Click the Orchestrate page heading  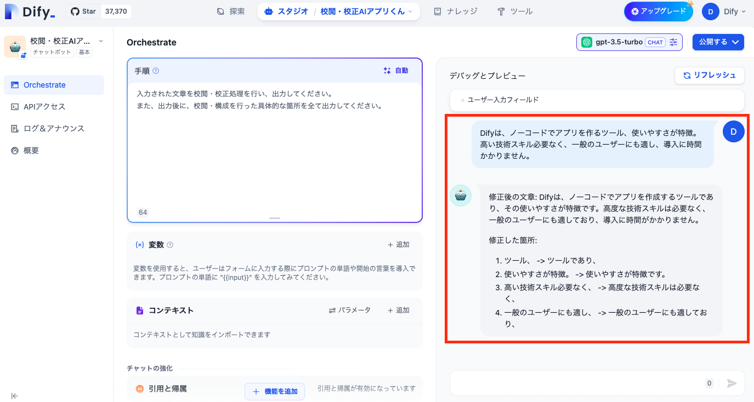click(x=151, y=42)
